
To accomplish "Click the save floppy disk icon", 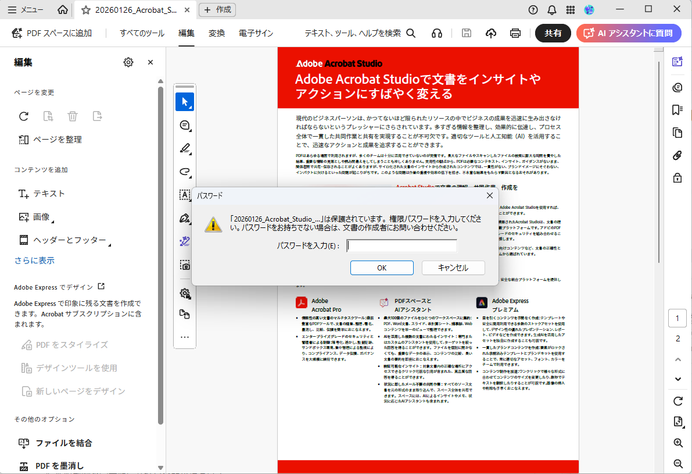I will point(466,33).
